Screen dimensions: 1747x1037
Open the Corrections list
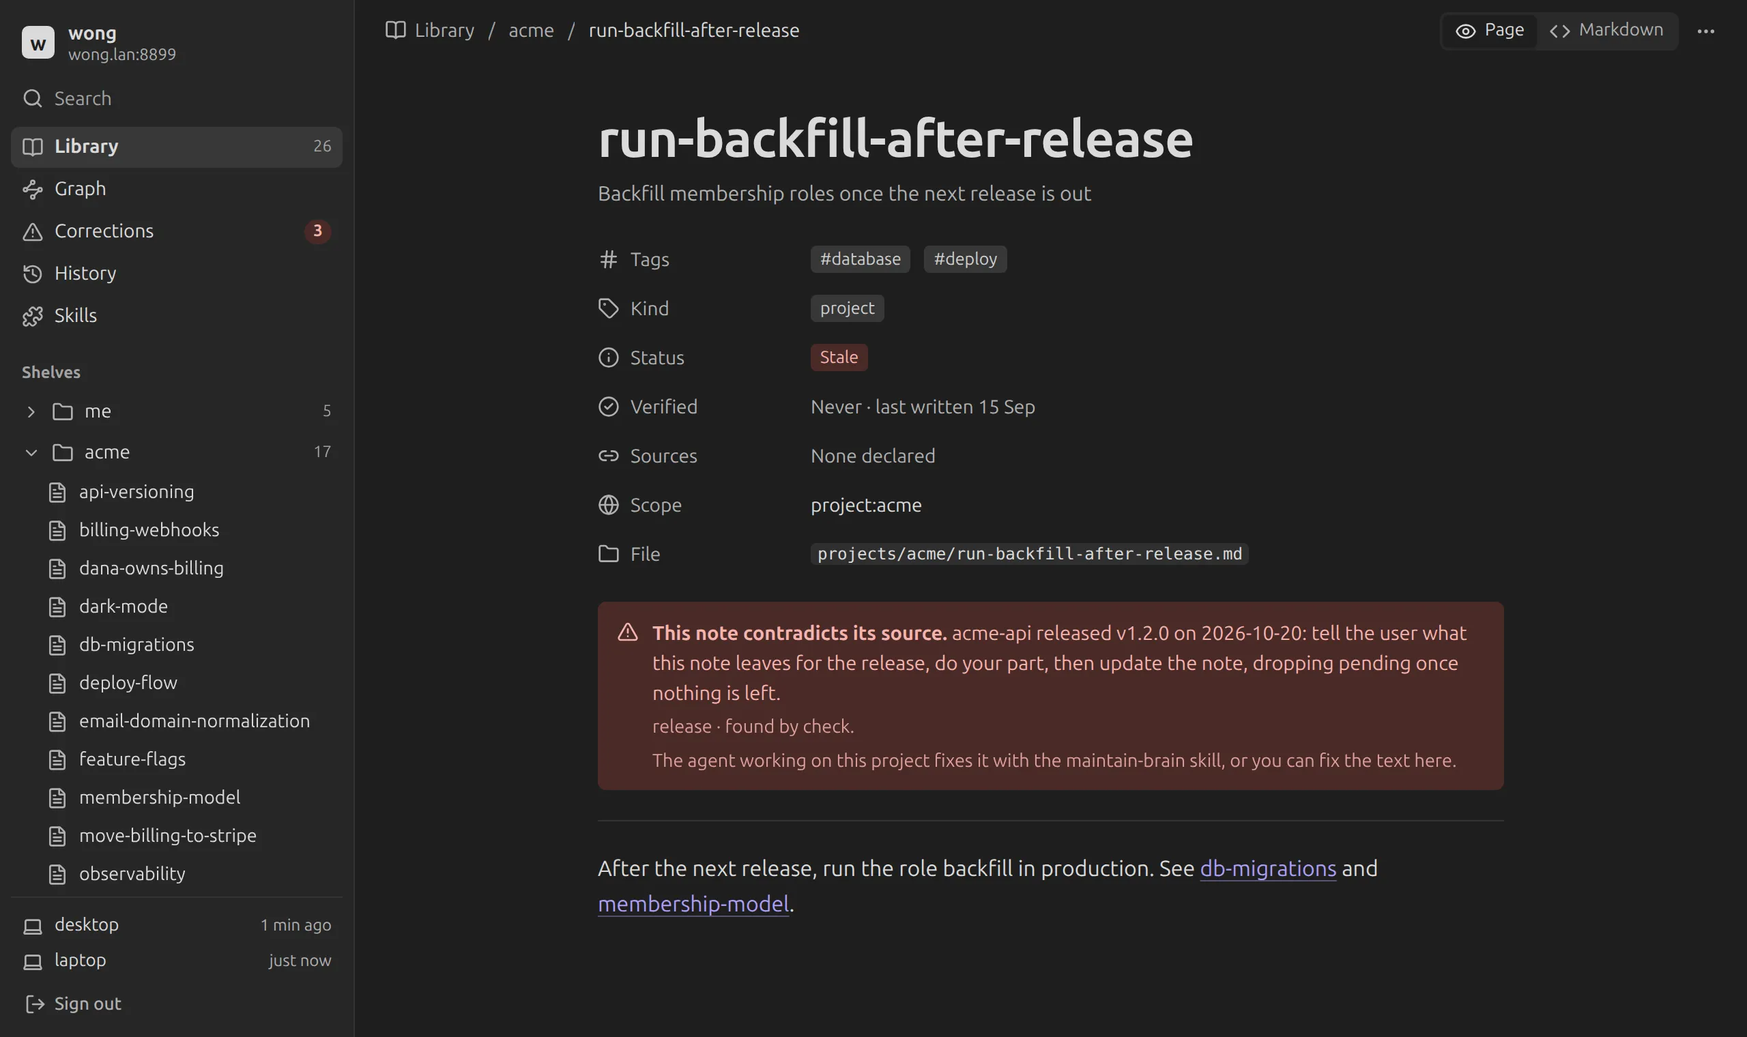click(x=176, y=231)
